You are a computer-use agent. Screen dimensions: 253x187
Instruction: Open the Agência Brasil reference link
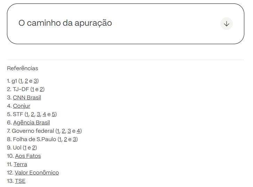click(31, 122)
